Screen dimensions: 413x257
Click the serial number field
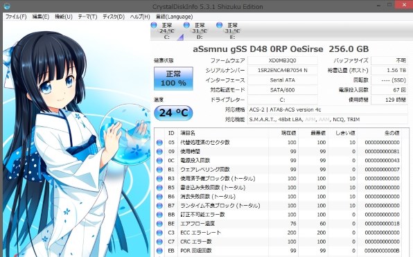pyautogui.click(x=282, y=70)
